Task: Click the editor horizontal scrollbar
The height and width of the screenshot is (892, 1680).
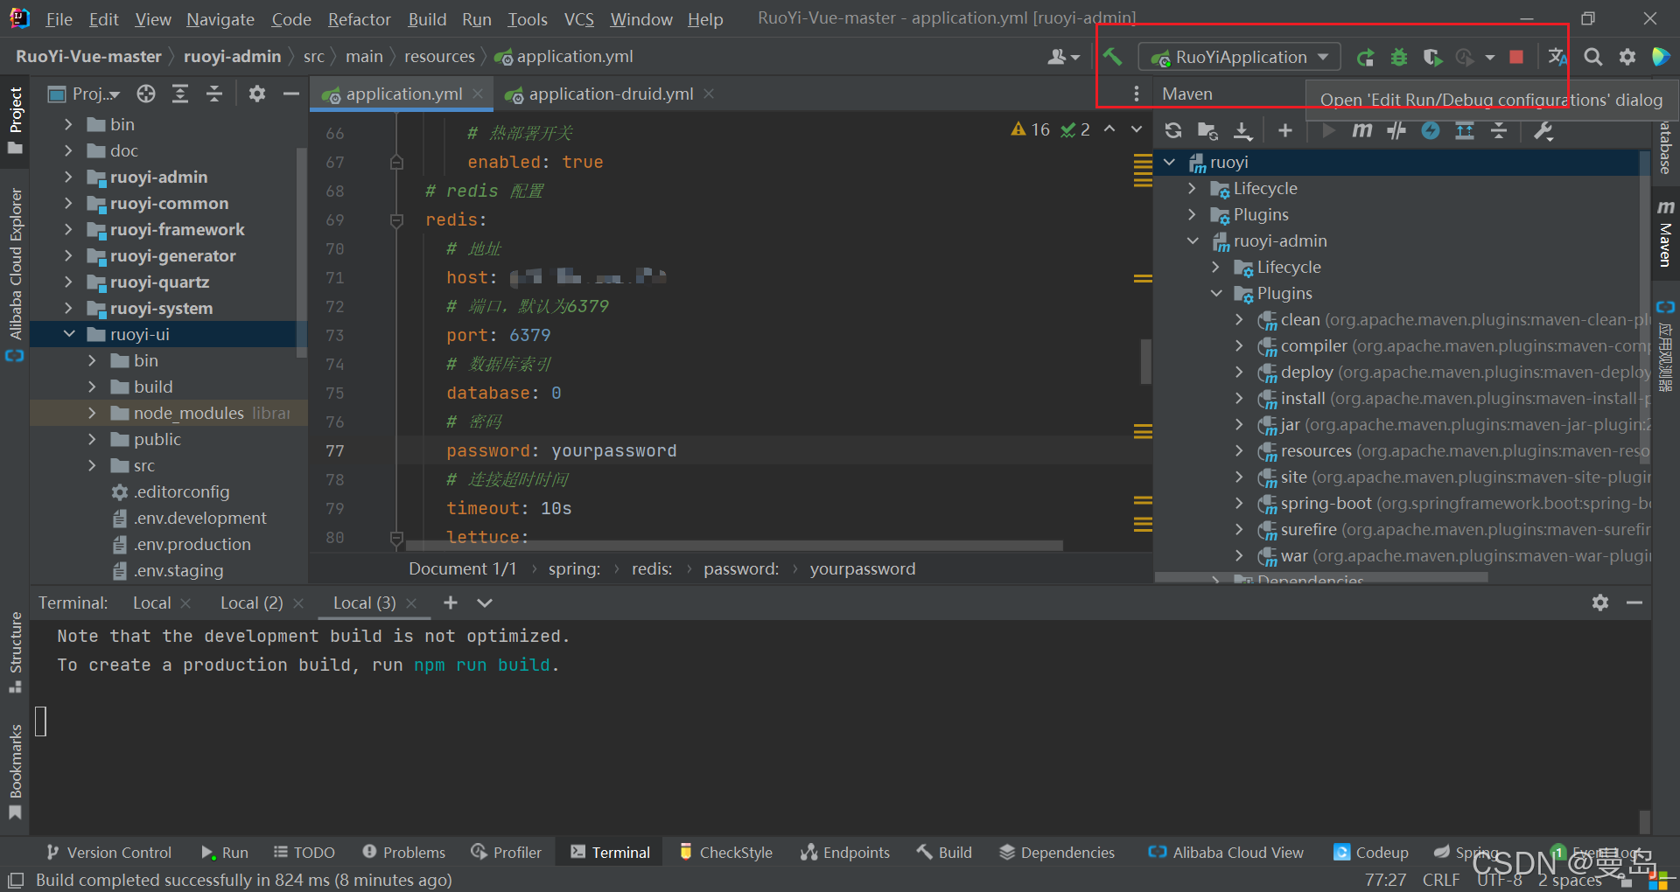Action: [735, 546]
